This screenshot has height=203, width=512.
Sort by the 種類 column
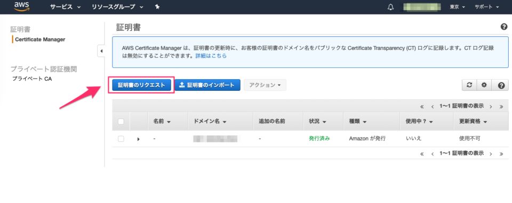(x=358, y=121)
